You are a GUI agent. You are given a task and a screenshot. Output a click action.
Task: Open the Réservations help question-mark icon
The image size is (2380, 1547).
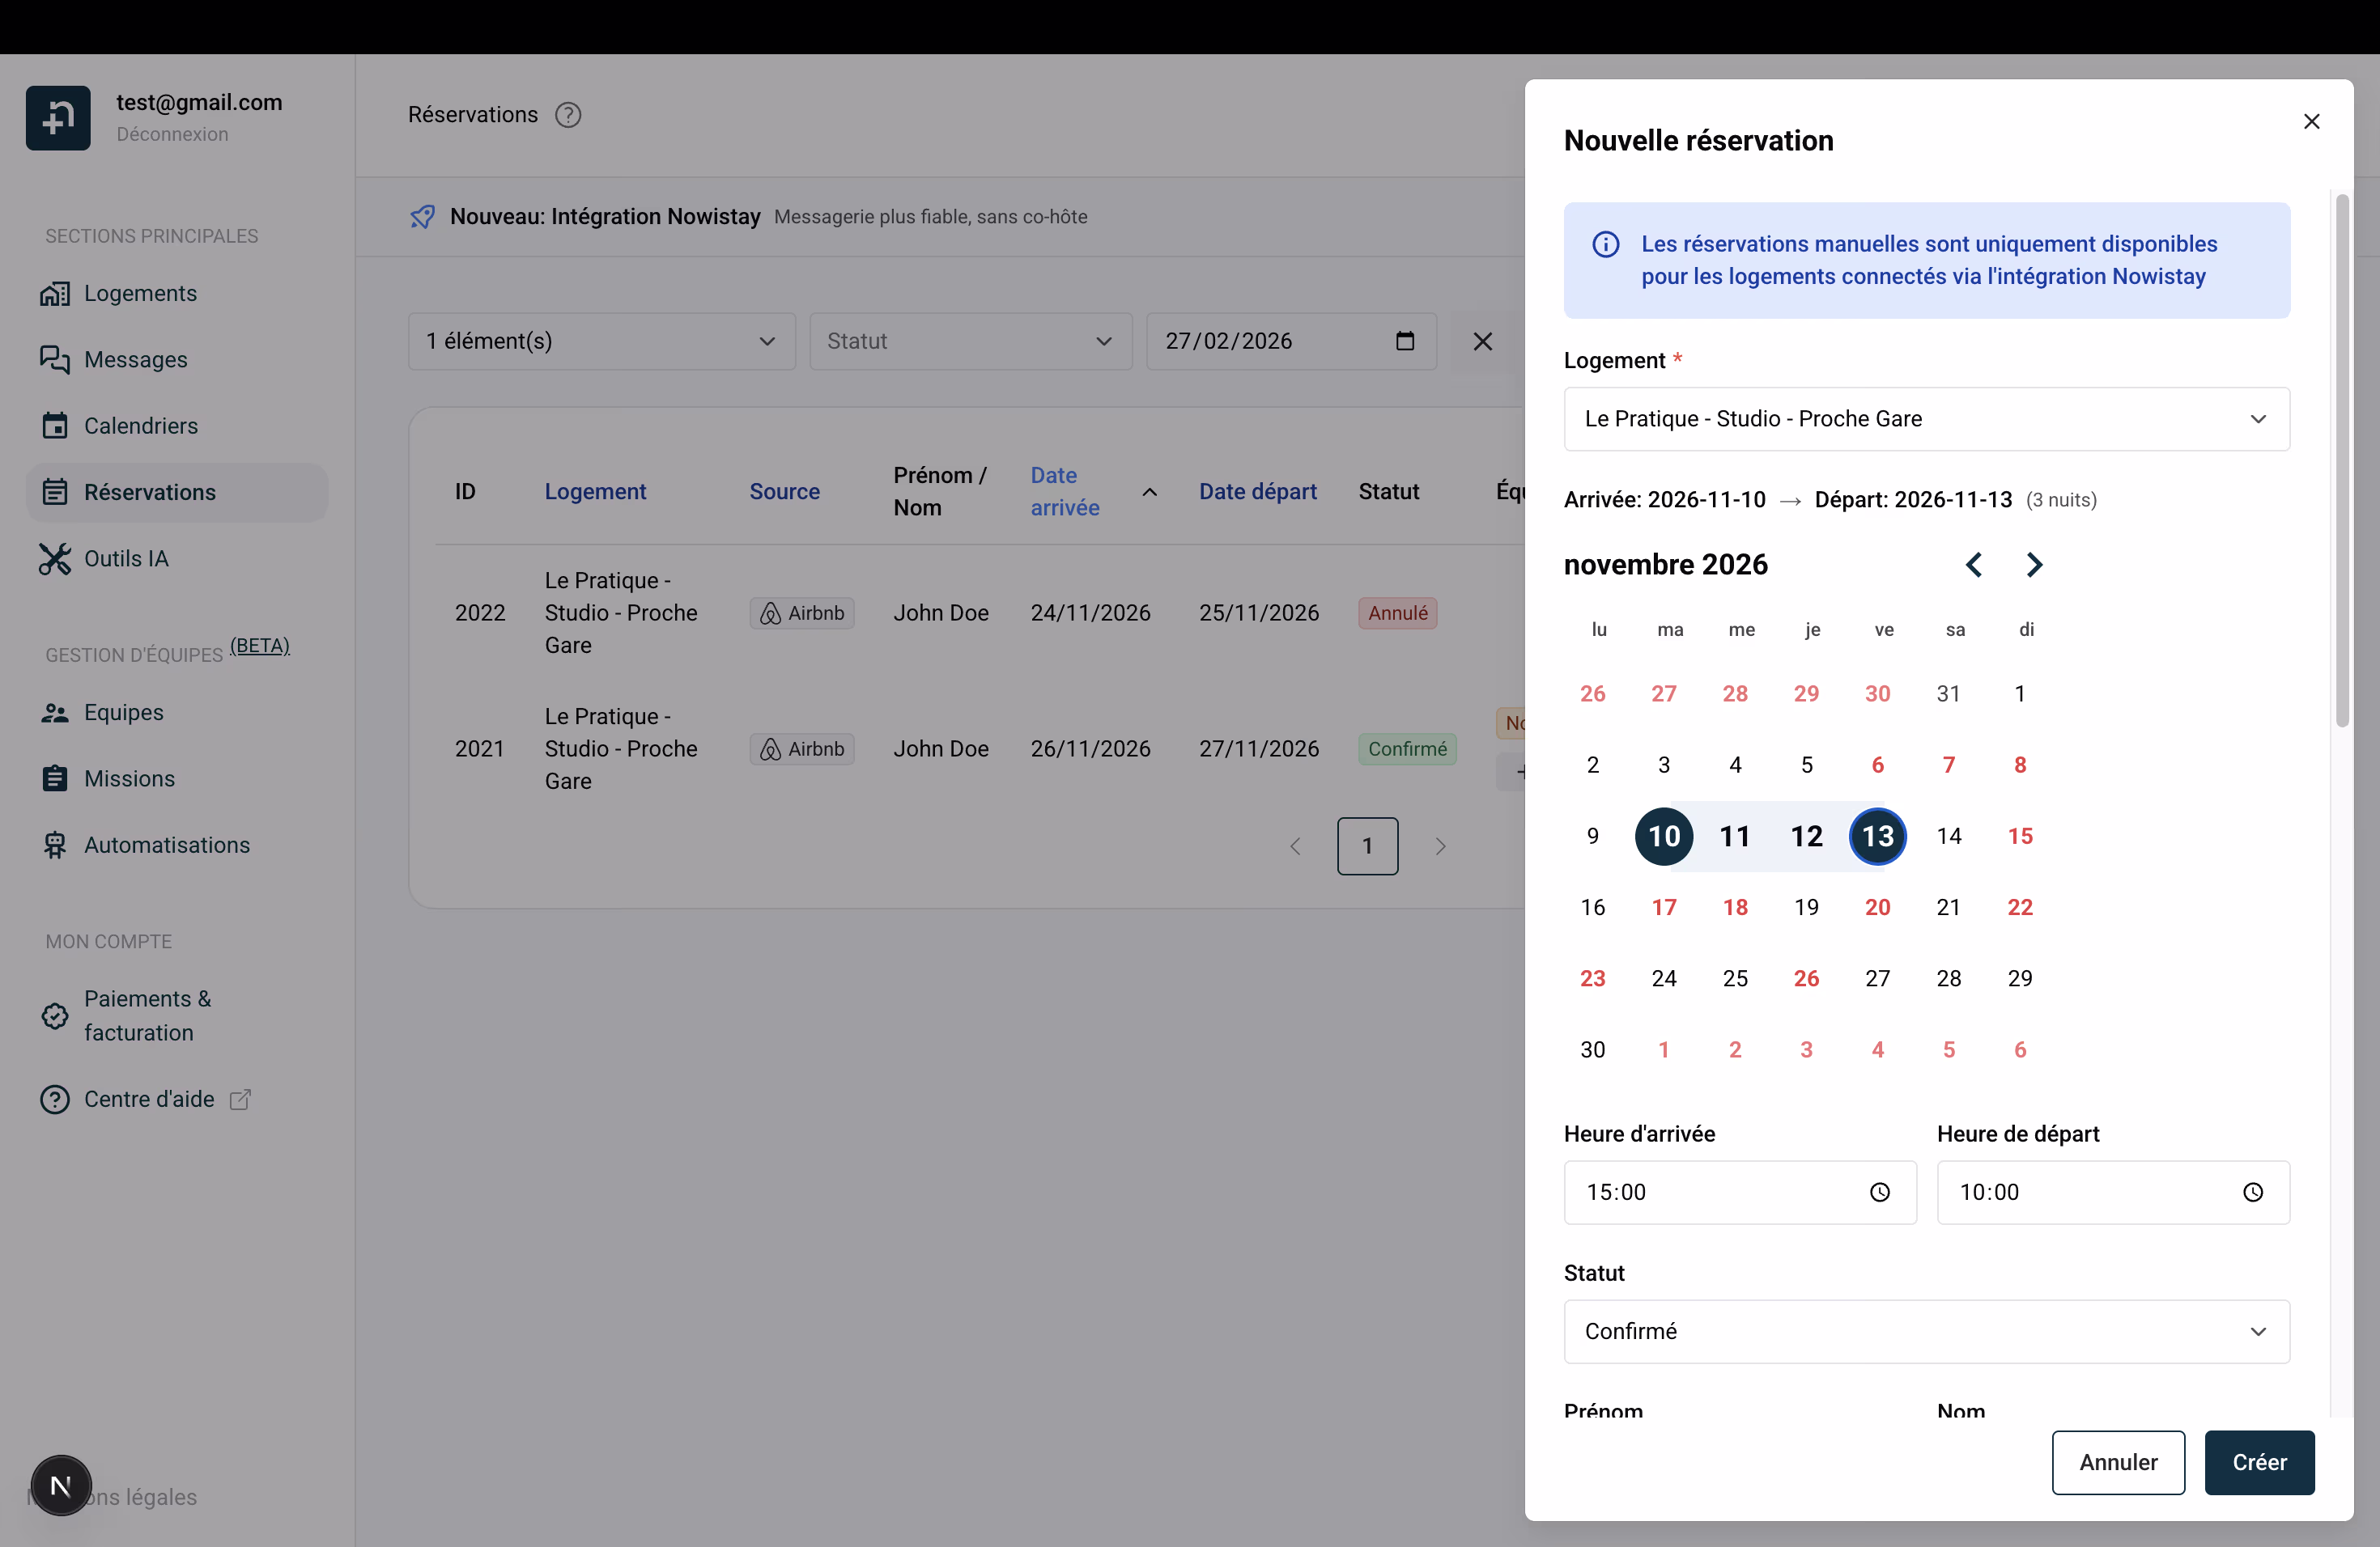click(568, 115)
